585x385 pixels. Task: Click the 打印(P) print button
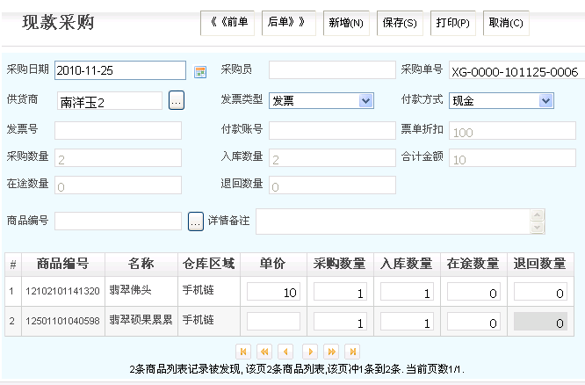(x=453, y=22)
